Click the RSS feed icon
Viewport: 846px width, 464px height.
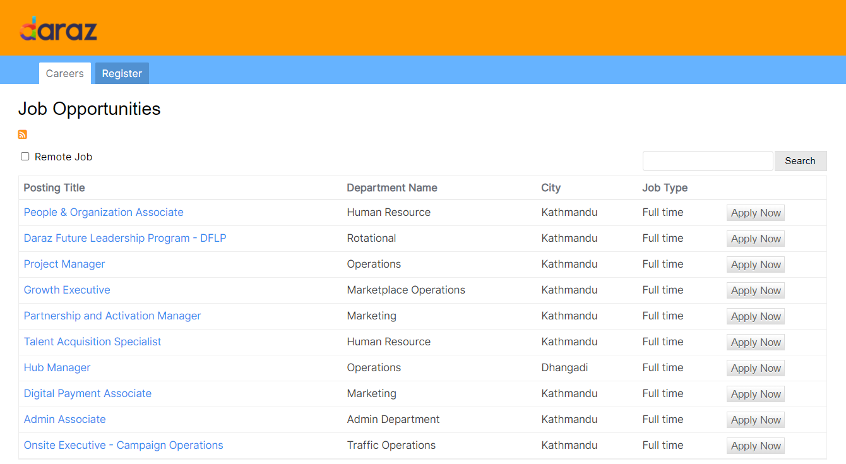coord(22,134)
